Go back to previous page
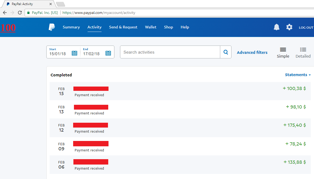 5,13
